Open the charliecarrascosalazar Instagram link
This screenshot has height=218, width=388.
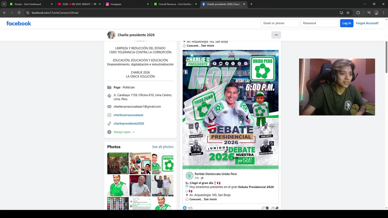click(129, 115)
